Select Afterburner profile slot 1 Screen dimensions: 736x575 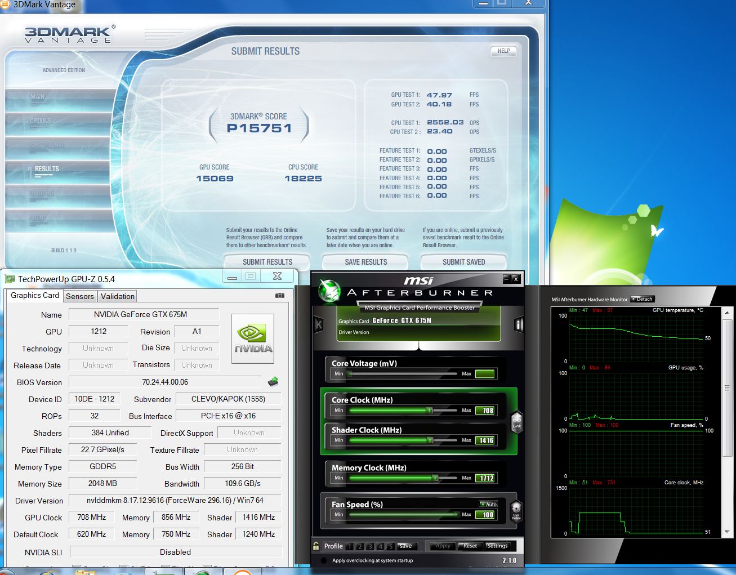[350, 546]
